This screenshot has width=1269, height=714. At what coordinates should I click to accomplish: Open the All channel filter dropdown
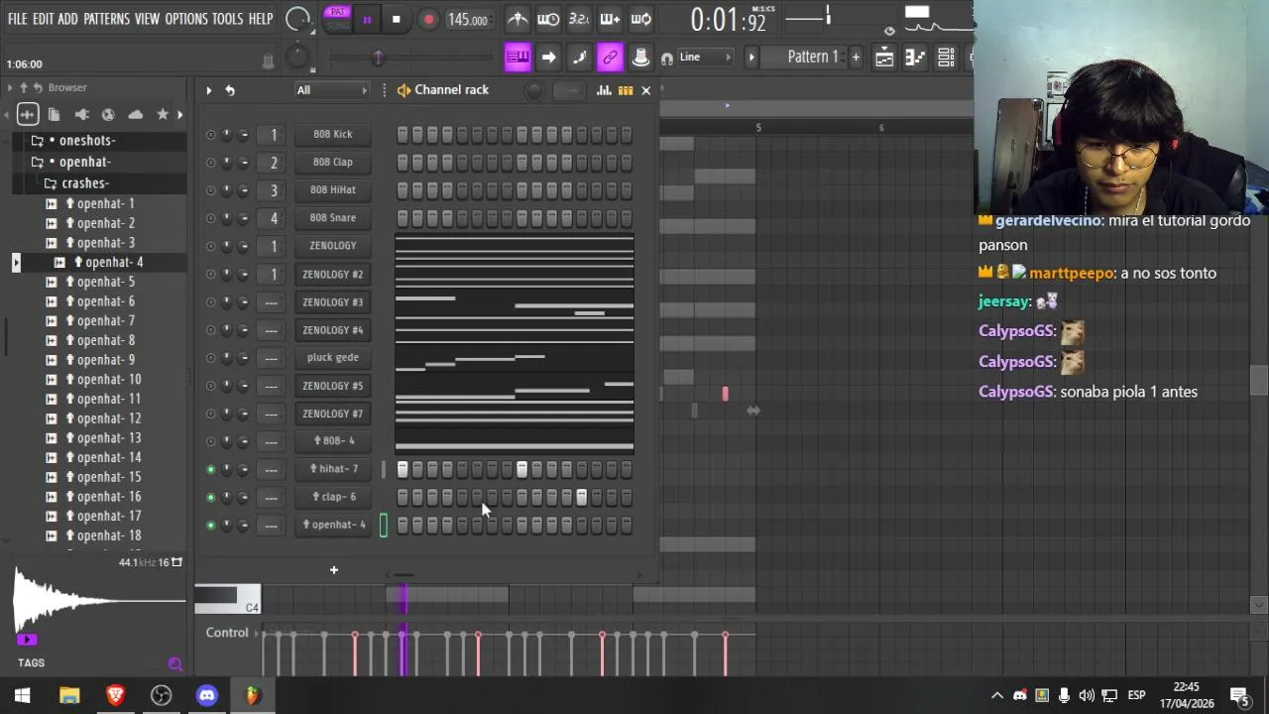pos(332,90)
